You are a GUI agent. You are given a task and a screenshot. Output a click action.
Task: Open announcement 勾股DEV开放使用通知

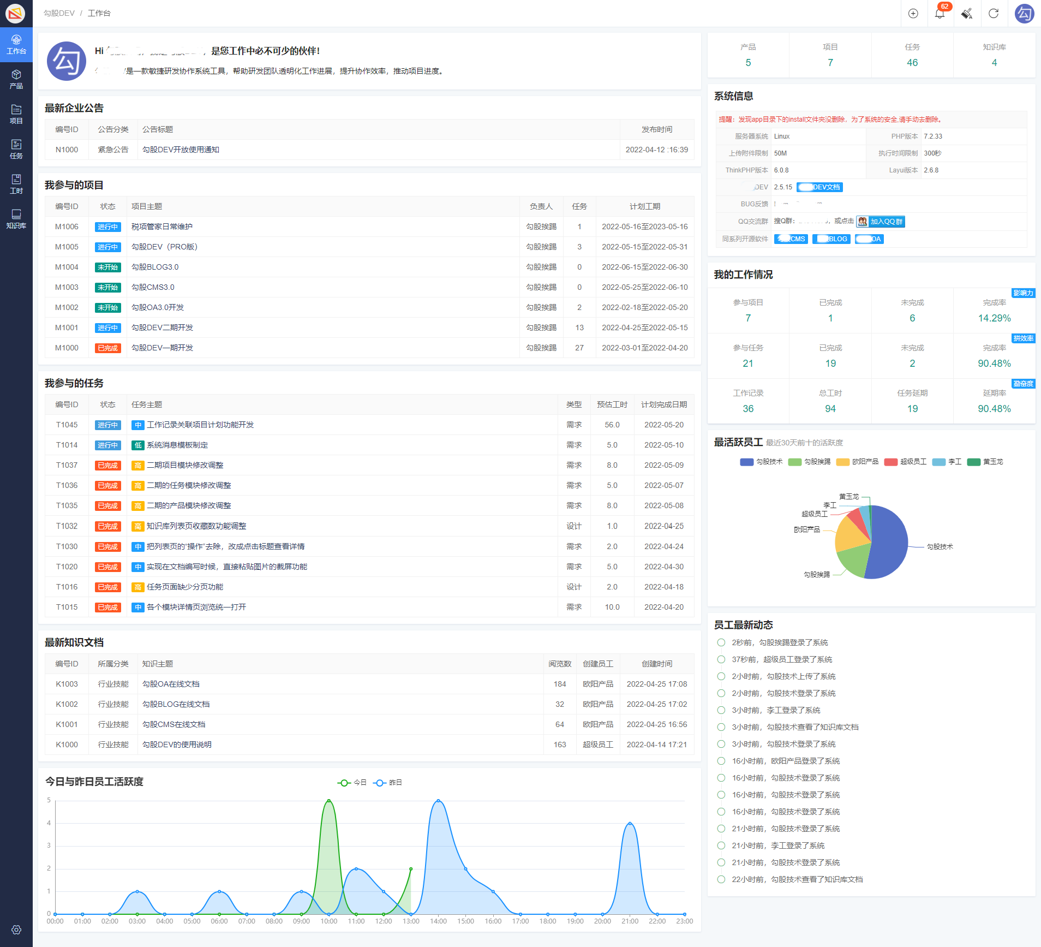click(x=181, y=150)
